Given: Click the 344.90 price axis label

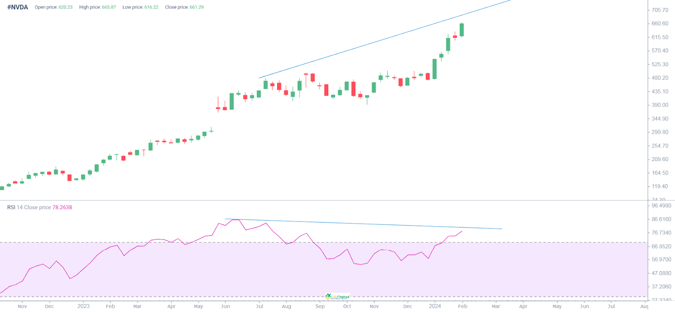Looking at the screenshot, I should coord(660,119).
